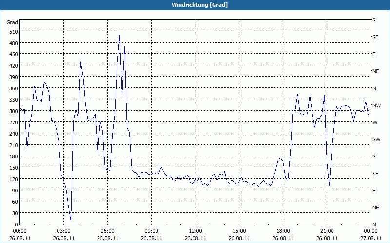The image size is (390, 243).
Task: Click the chart title "Windrichtung [Grad]"
Action: pyautogui.click(x=199, y=5)
